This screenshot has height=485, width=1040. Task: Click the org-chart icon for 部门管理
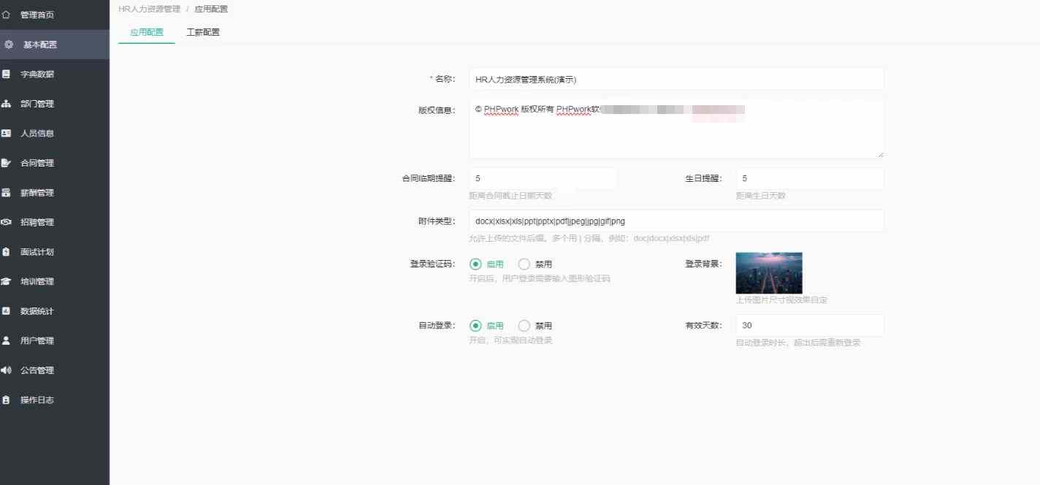coord(7,104)
